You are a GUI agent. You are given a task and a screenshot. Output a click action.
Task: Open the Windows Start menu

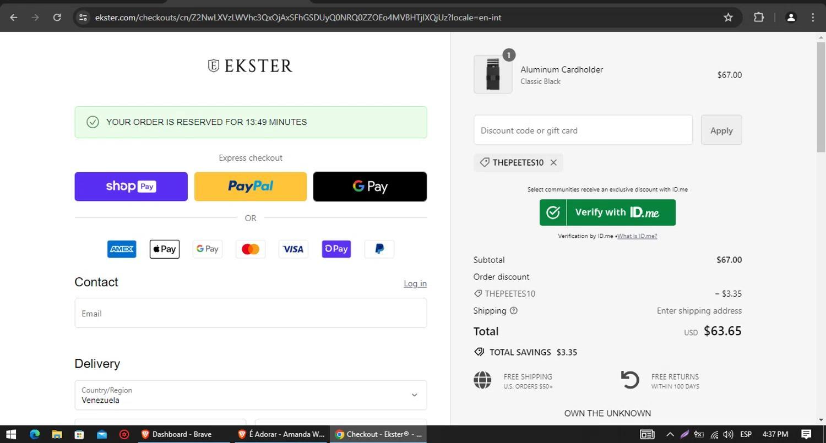(x=10, y=434)
